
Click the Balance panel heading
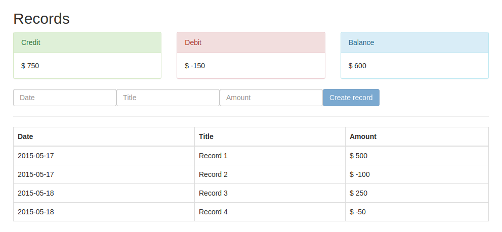click(414, 42)
